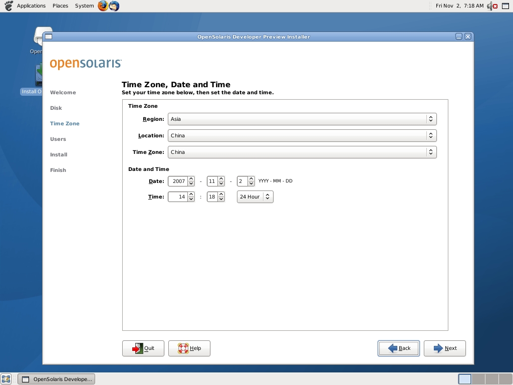Open the Applications menu

[31, 6]
